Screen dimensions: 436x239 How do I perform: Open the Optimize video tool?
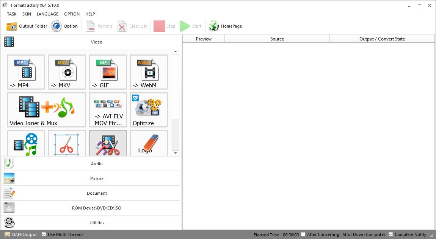click(x=149, y=110)
